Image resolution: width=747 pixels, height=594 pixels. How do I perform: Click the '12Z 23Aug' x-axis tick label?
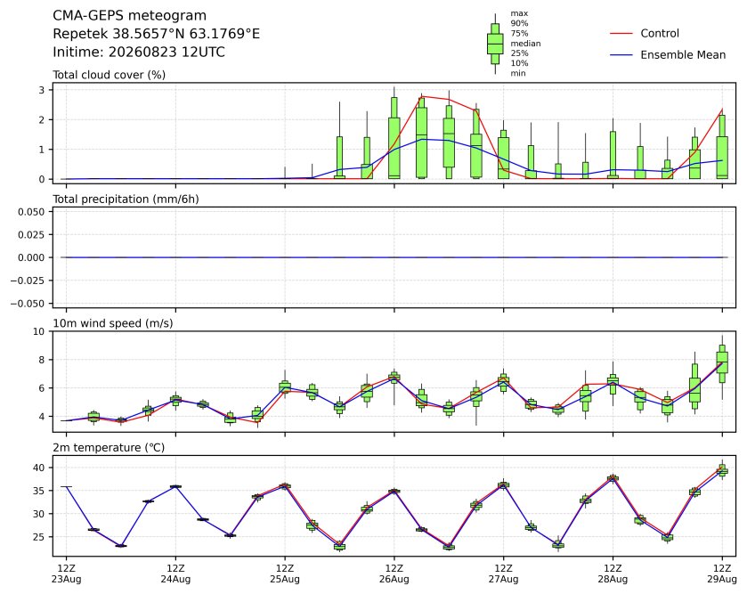coord(66,574)
